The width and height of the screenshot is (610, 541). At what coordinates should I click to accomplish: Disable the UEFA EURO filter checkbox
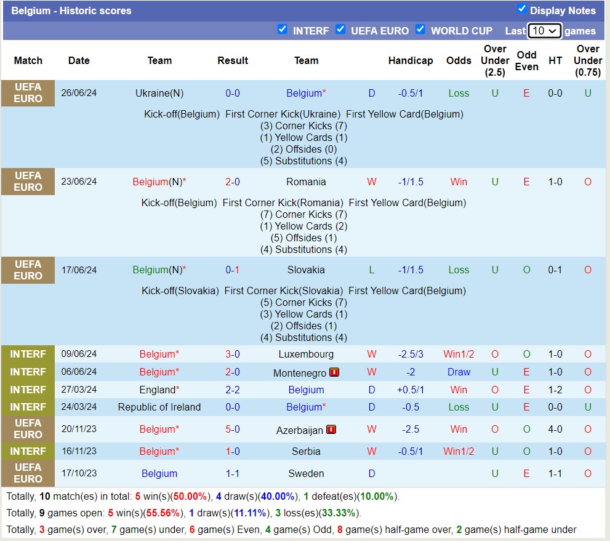[x=340, y=29]
